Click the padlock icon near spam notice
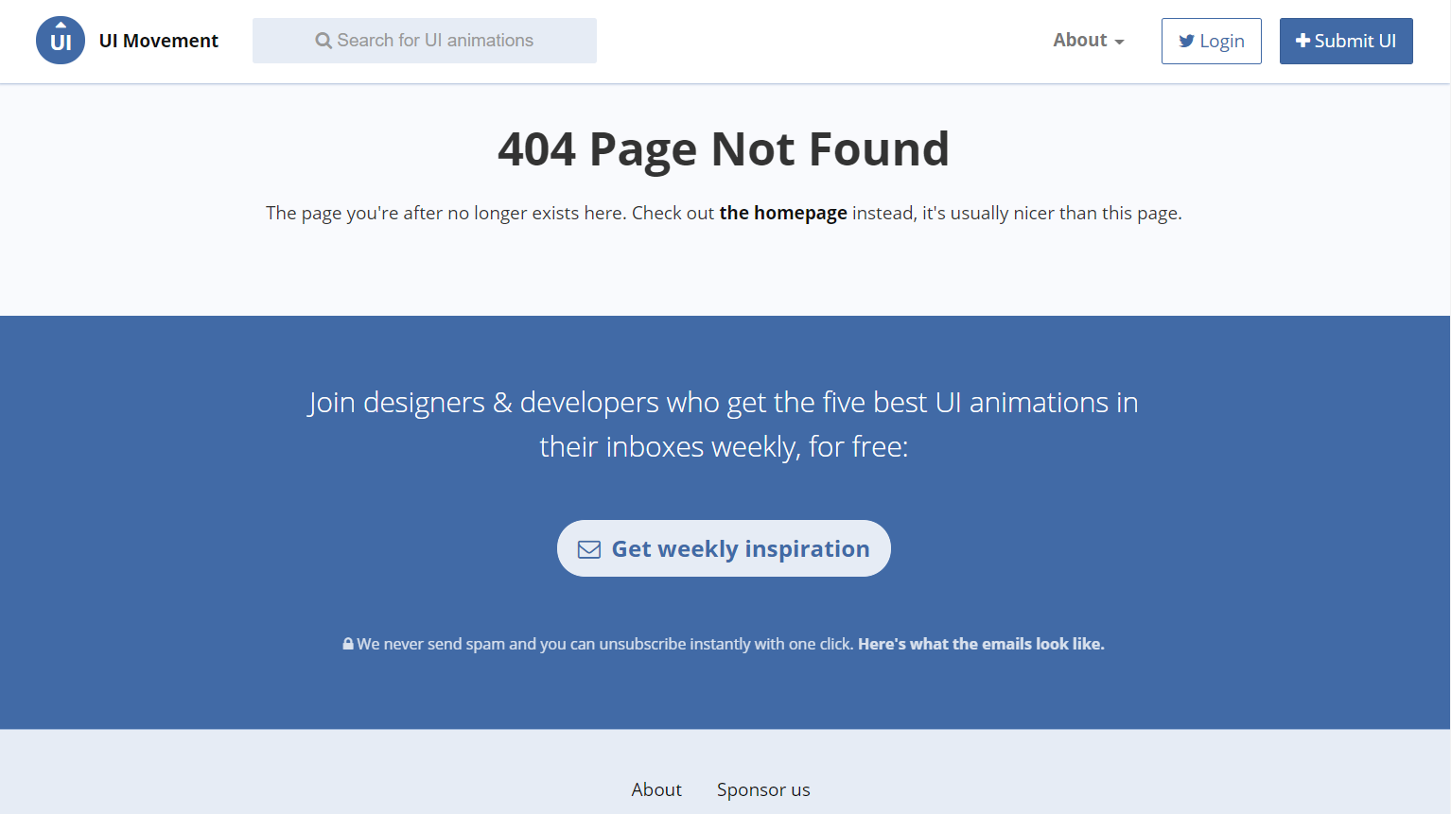The image size is (1451, 814). point(348,644)
